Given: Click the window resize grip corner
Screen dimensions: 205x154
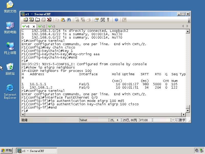Looking at the screenshot, I should point(189,121).
